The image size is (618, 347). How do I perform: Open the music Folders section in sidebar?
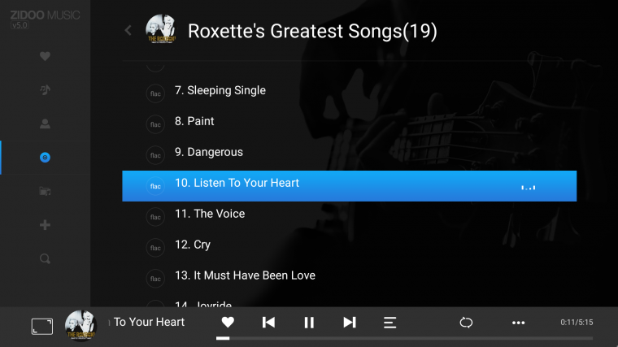[45, 192]
